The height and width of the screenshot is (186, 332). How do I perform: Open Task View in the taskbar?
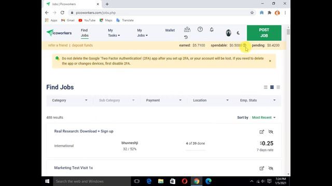tap(137, 181)
